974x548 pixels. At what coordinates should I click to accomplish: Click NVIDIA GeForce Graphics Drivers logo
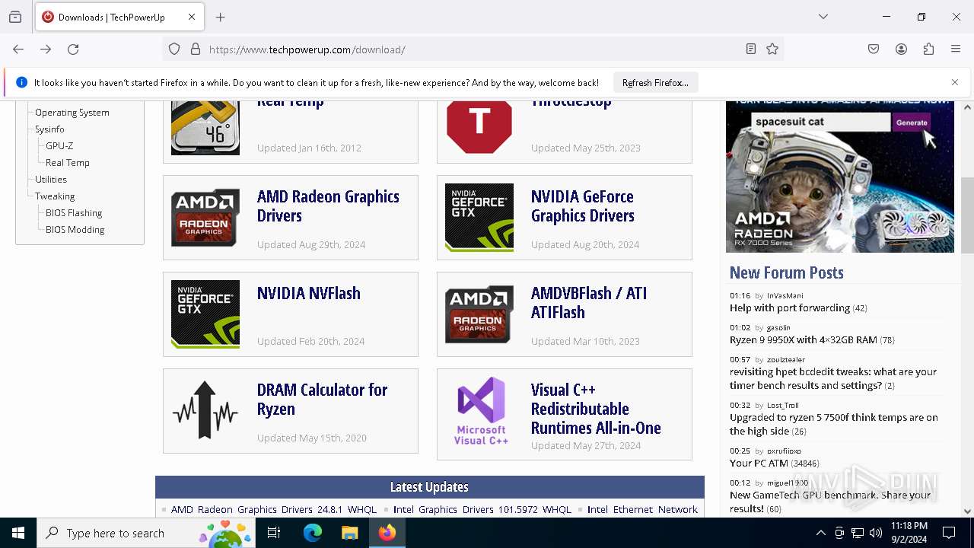pyautogui.click(x=479, y=218)
